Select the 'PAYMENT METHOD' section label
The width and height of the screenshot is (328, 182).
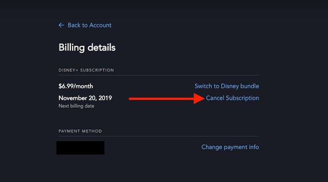80,131
